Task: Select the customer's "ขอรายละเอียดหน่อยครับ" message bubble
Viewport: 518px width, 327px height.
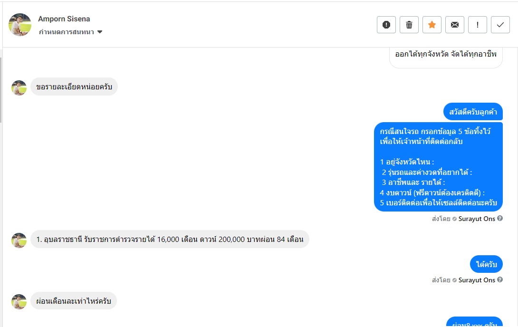Action: tap(74, 87)
